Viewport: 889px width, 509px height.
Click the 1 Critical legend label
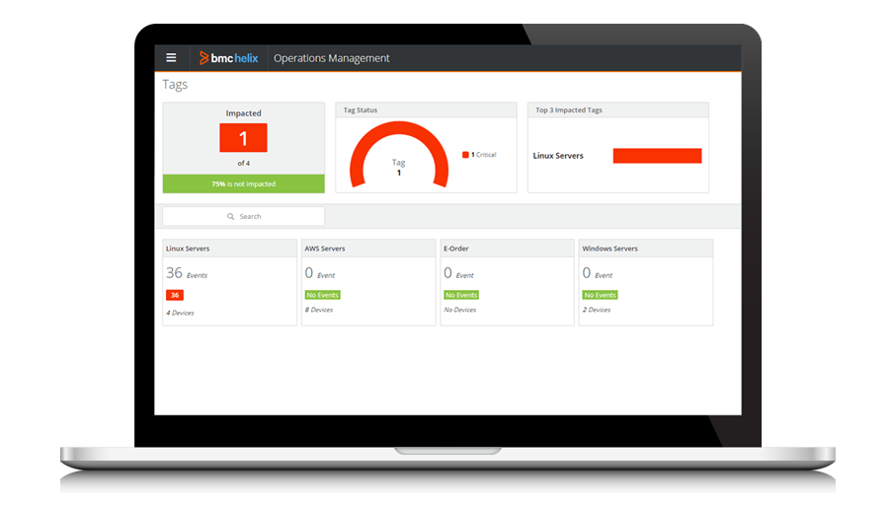click(484, 155)
